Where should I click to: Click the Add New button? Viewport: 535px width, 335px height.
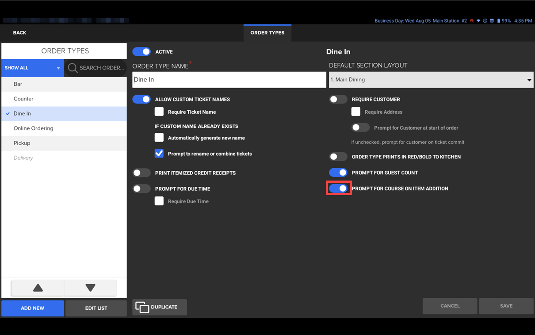(x=33, y=308)
